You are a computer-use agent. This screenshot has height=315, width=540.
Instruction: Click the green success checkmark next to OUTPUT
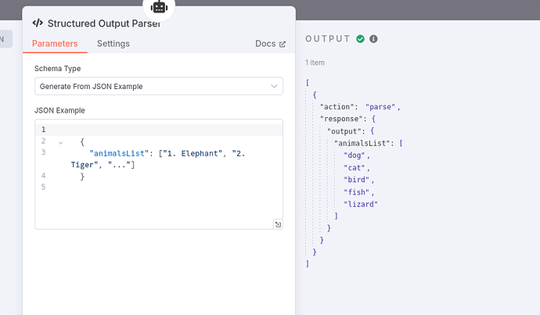coord(360,39)
